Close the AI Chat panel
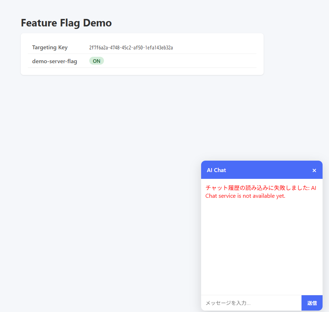Screen dimensions: 329x312 click(314, 170)
